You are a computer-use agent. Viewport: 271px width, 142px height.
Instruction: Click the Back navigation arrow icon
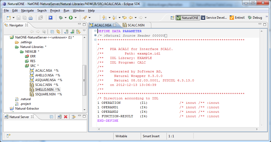(131, 18)
